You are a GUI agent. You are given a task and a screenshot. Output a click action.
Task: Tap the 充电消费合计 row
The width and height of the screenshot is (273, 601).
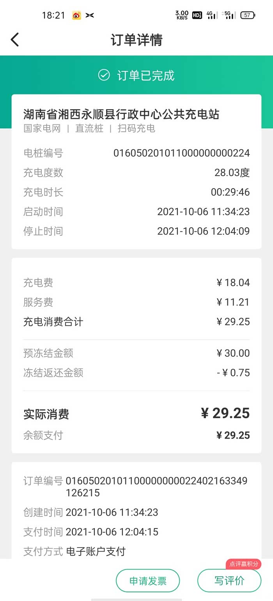[136, 322]
